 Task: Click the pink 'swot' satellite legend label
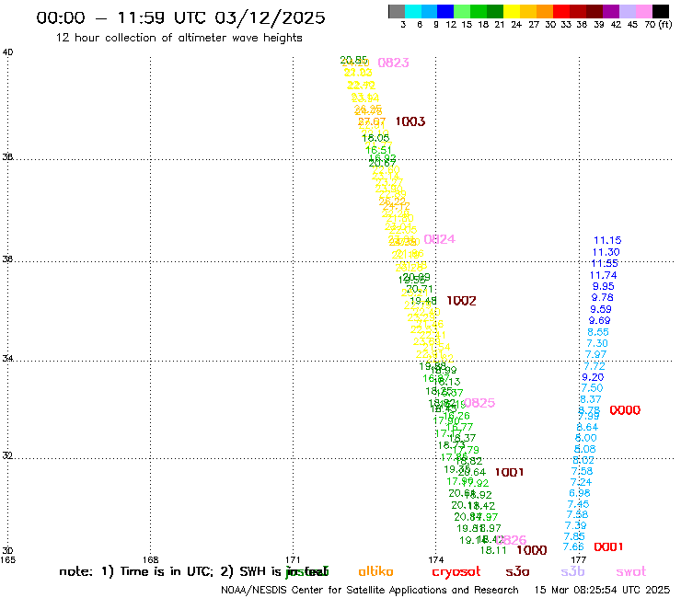pos(631,572)
